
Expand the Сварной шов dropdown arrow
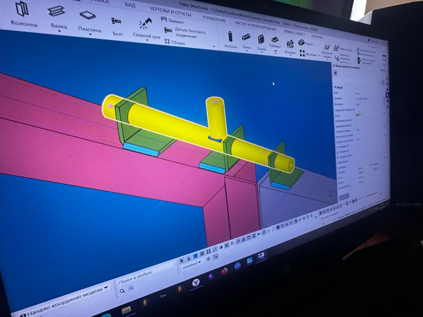click(x=147, y=41)
